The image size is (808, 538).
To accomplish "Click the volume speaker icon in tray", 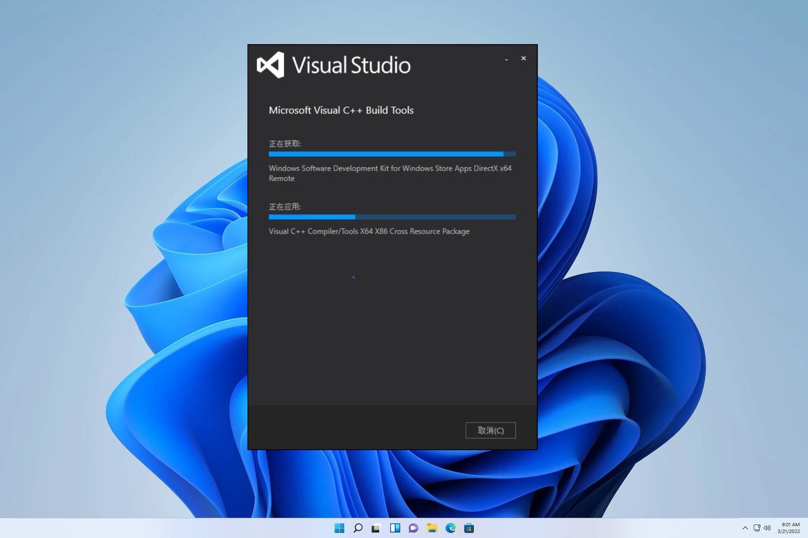I will coord(767,528).
